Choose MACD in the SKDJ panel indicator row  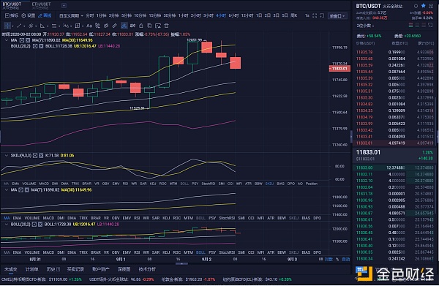coord(44,184)
